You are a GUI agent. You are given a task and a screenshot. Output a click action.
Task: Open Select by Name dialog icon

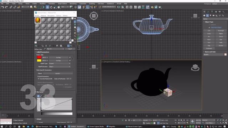pyautogui.click(x=35, y=7)
